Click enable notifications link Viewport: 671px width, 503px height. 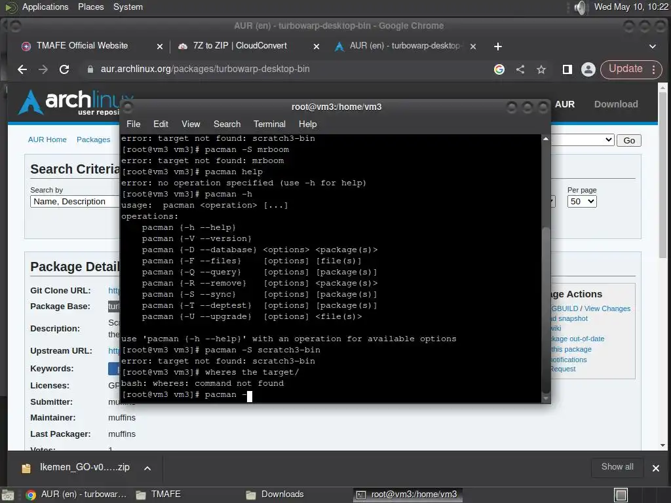tap(569, 360)
